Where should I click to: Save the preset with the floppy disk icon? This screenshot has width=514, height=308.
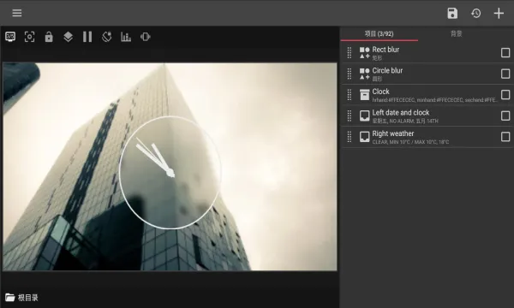[x=452, y=14]
